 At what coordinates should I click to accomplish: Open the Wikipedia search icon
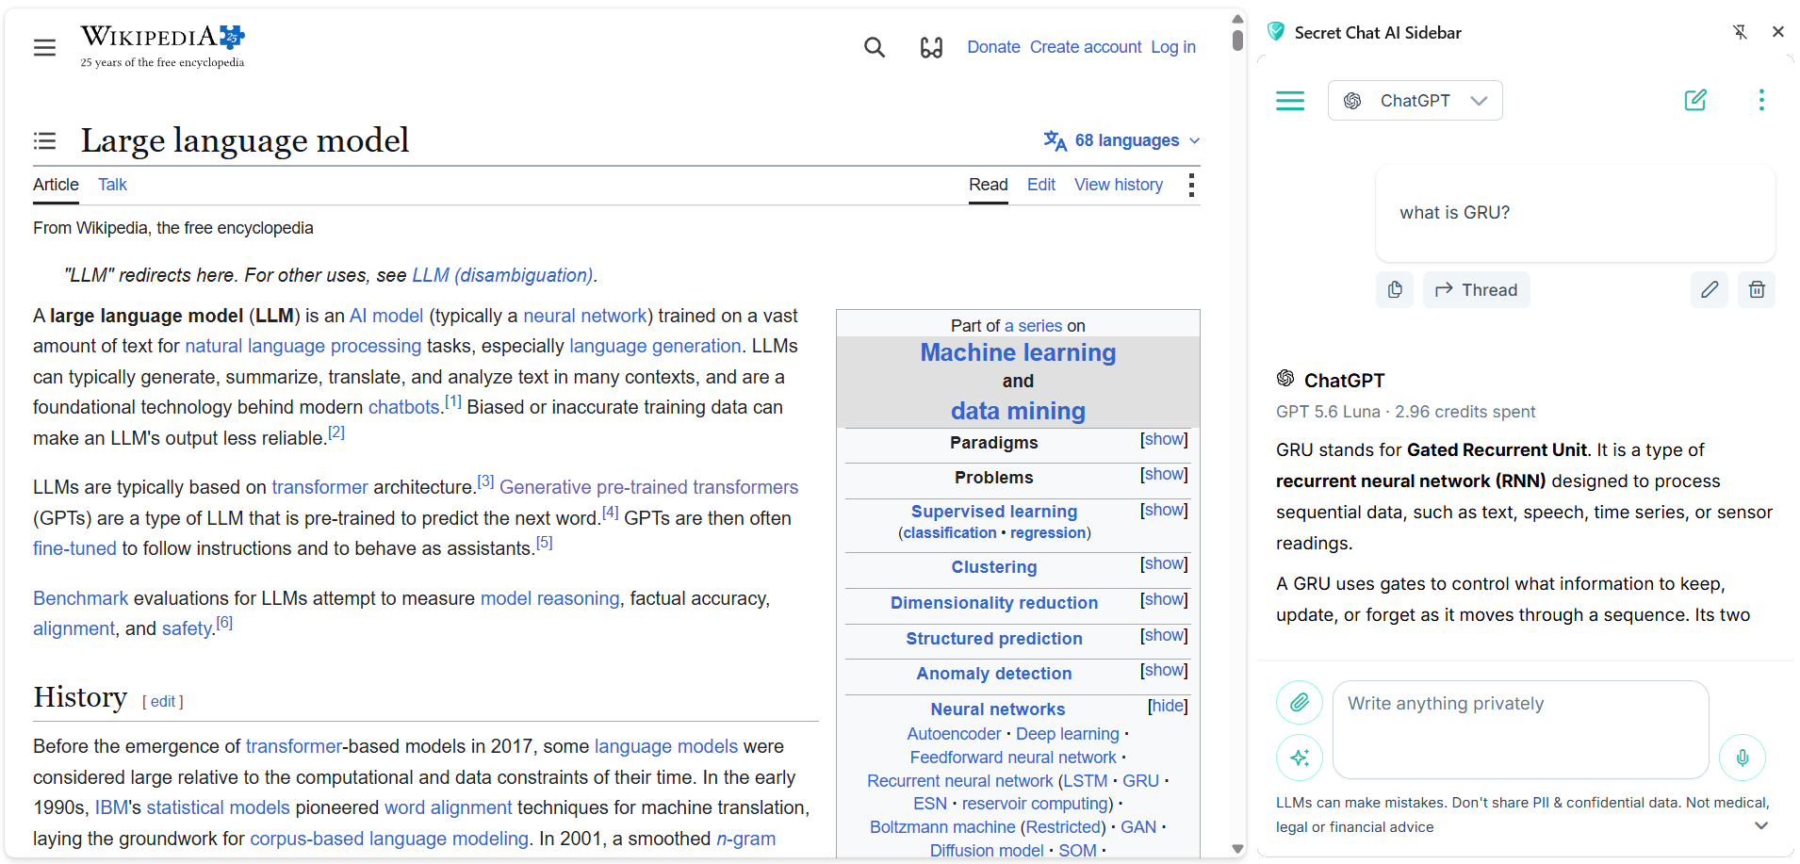875,47
